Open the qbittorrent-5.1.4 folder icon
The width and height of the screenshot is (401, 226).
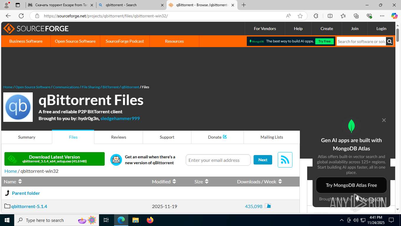7,206
